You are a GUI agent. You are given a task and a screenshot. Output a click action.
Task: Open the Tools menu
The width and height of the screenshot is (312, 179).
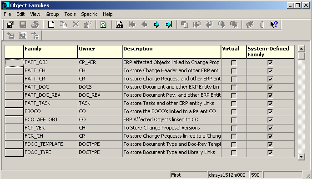70,14
